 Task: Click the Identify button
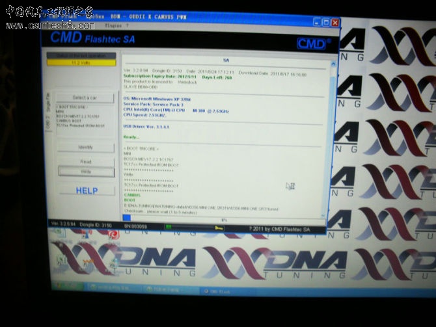pos(86,147)
